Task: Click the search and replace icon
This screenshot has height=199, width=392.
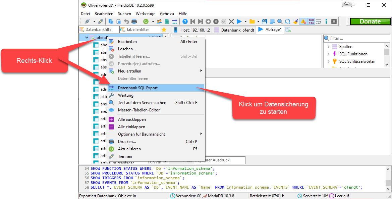Action: click(288, 21)
